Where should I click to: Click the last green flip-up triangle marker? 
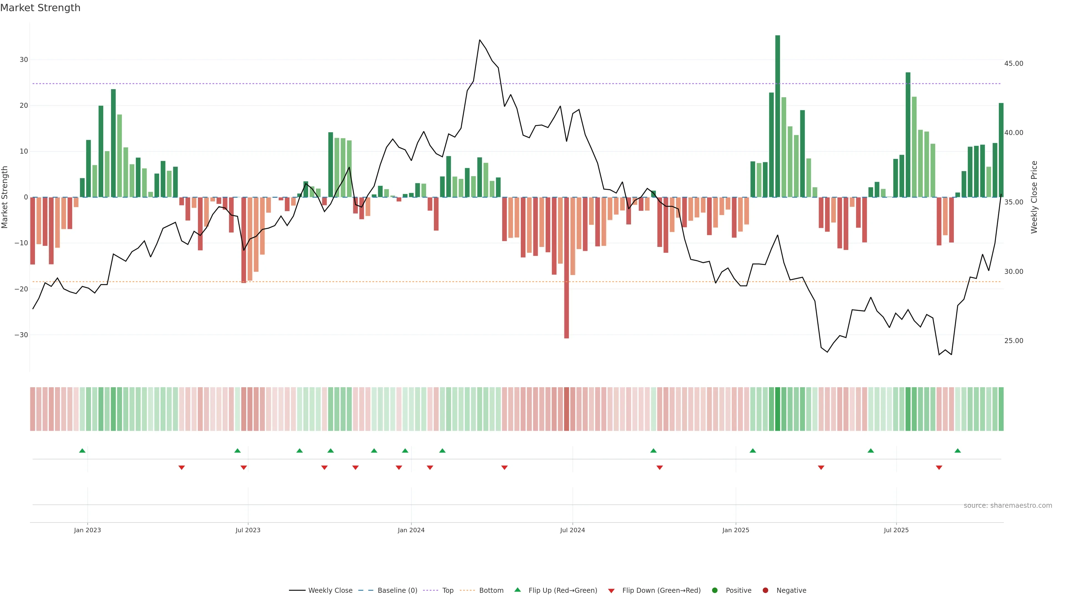click(x=957, y=451)
